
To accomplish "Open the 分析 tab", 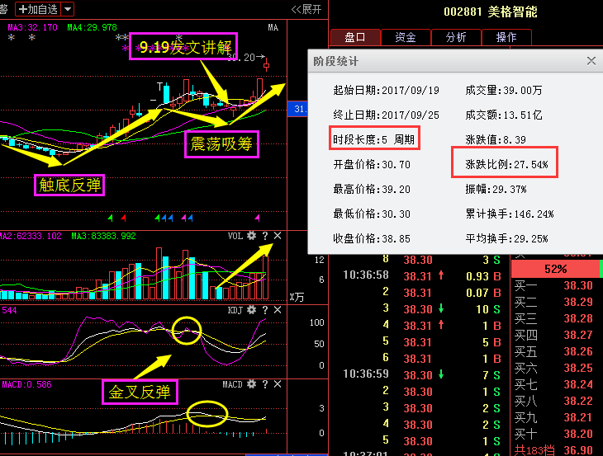I will point(456,37).
